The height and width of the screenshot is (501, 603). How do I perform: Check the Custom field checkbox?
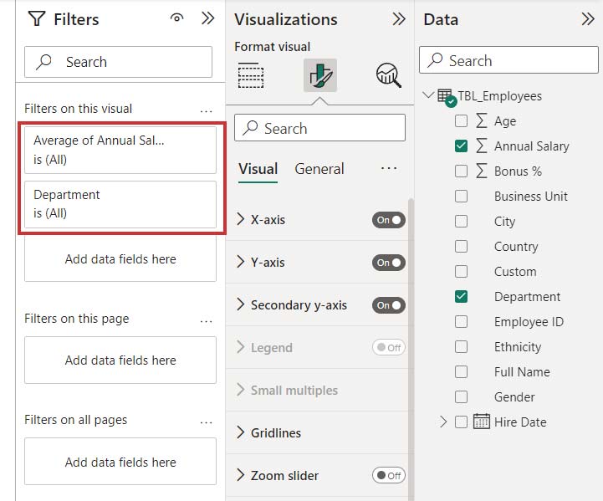pyautogui.click(x=461, y=272)
